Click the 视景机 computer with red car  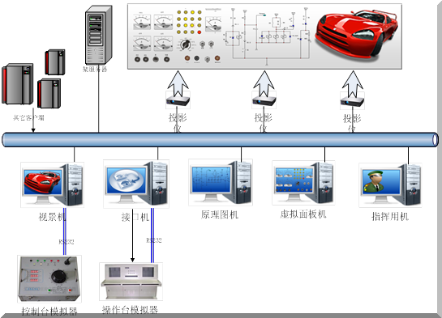52,184
